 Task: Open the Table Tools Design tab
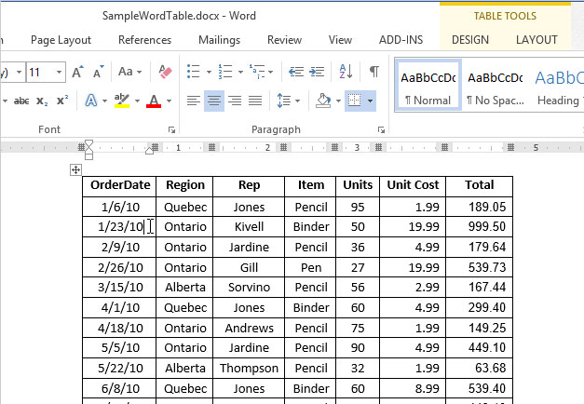point(469,40)
